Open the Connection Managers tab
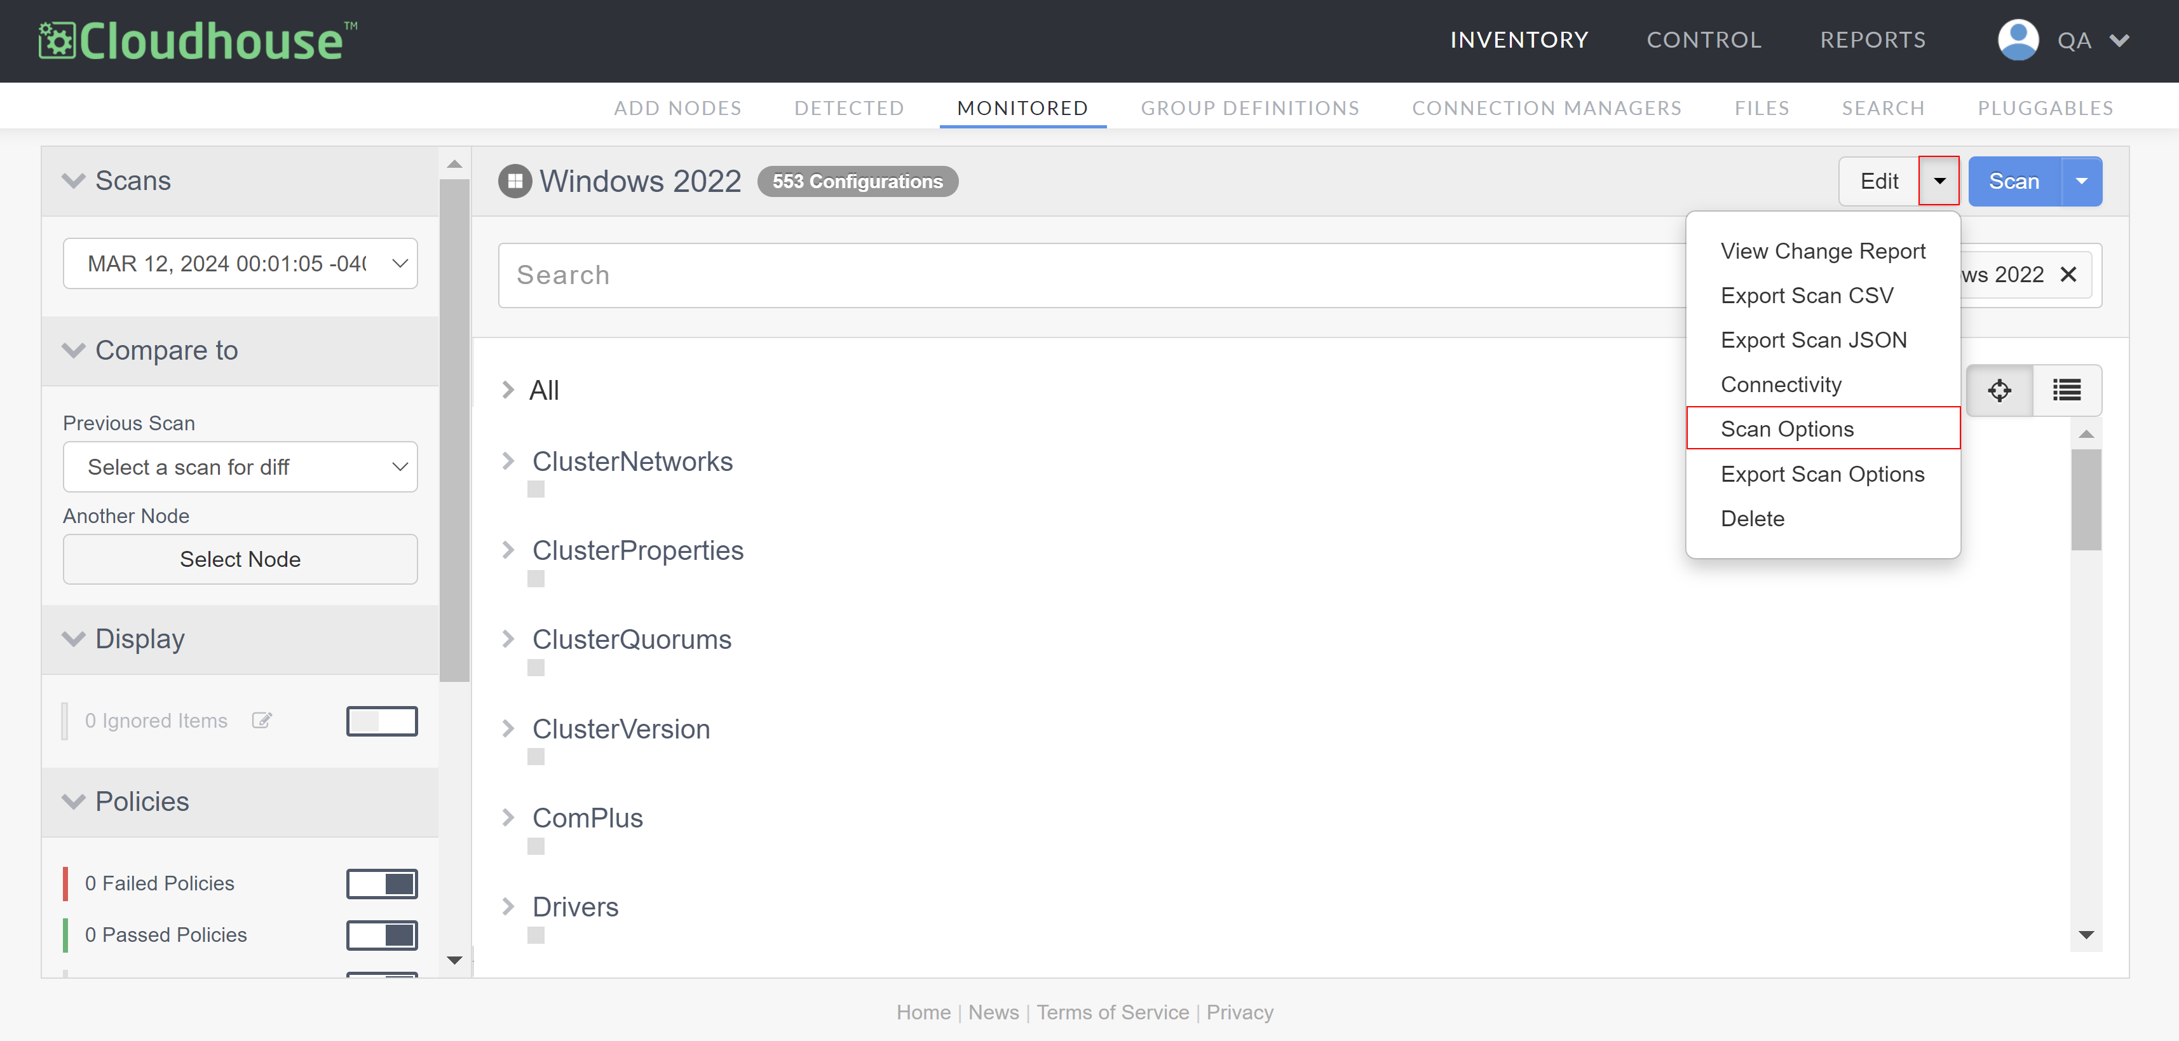This screenshot has width=2179, height=1041. pos(1547,108)
